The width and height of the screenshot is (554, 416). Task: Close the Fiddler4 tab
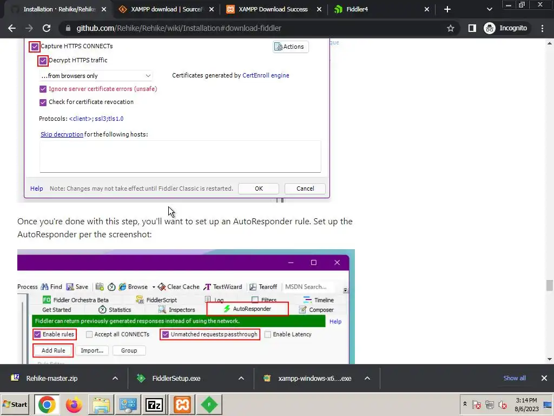point(427,10)
